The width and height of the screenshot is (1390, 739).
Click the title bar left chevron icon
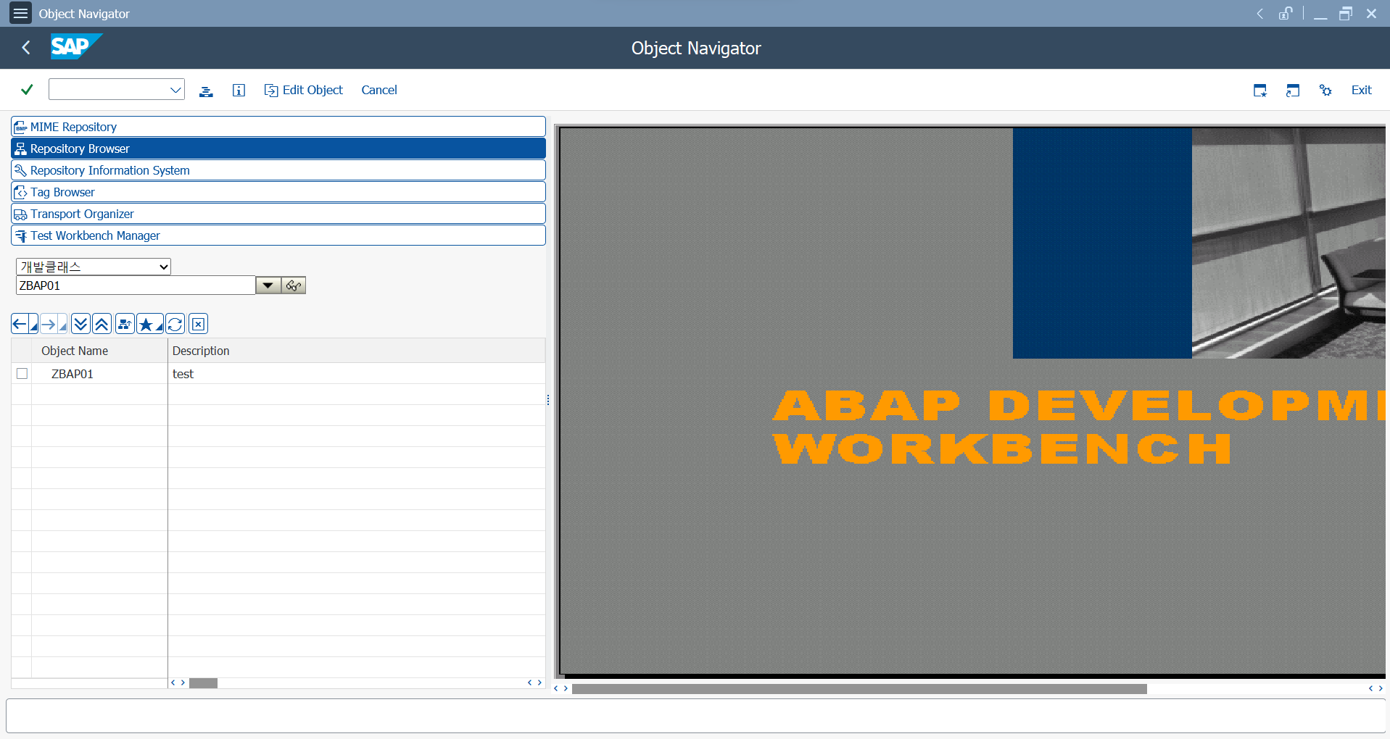click(x=1260, y=13)
